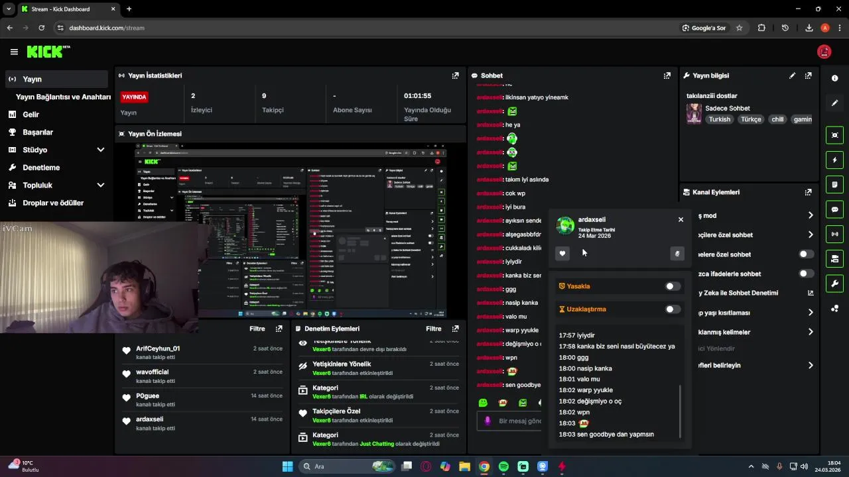Image resolution: width=849 pixels, height=477 pixels.
Task: Open the hamburger menu next to Kick logo
Action: click(14, 52)
